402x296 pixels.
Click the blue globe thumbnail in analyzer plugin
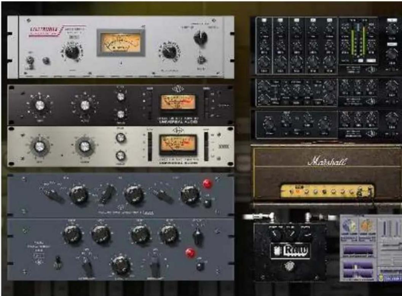(x=349, y=226)
